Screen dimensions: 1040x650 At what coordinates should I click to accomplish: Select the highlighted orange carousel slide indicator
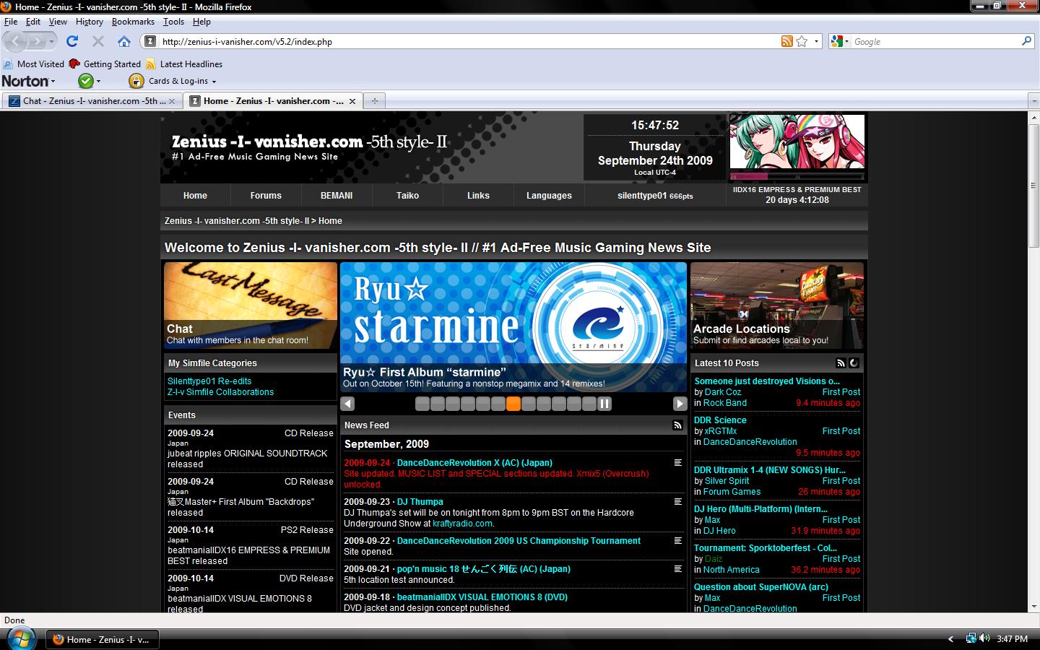513,404
